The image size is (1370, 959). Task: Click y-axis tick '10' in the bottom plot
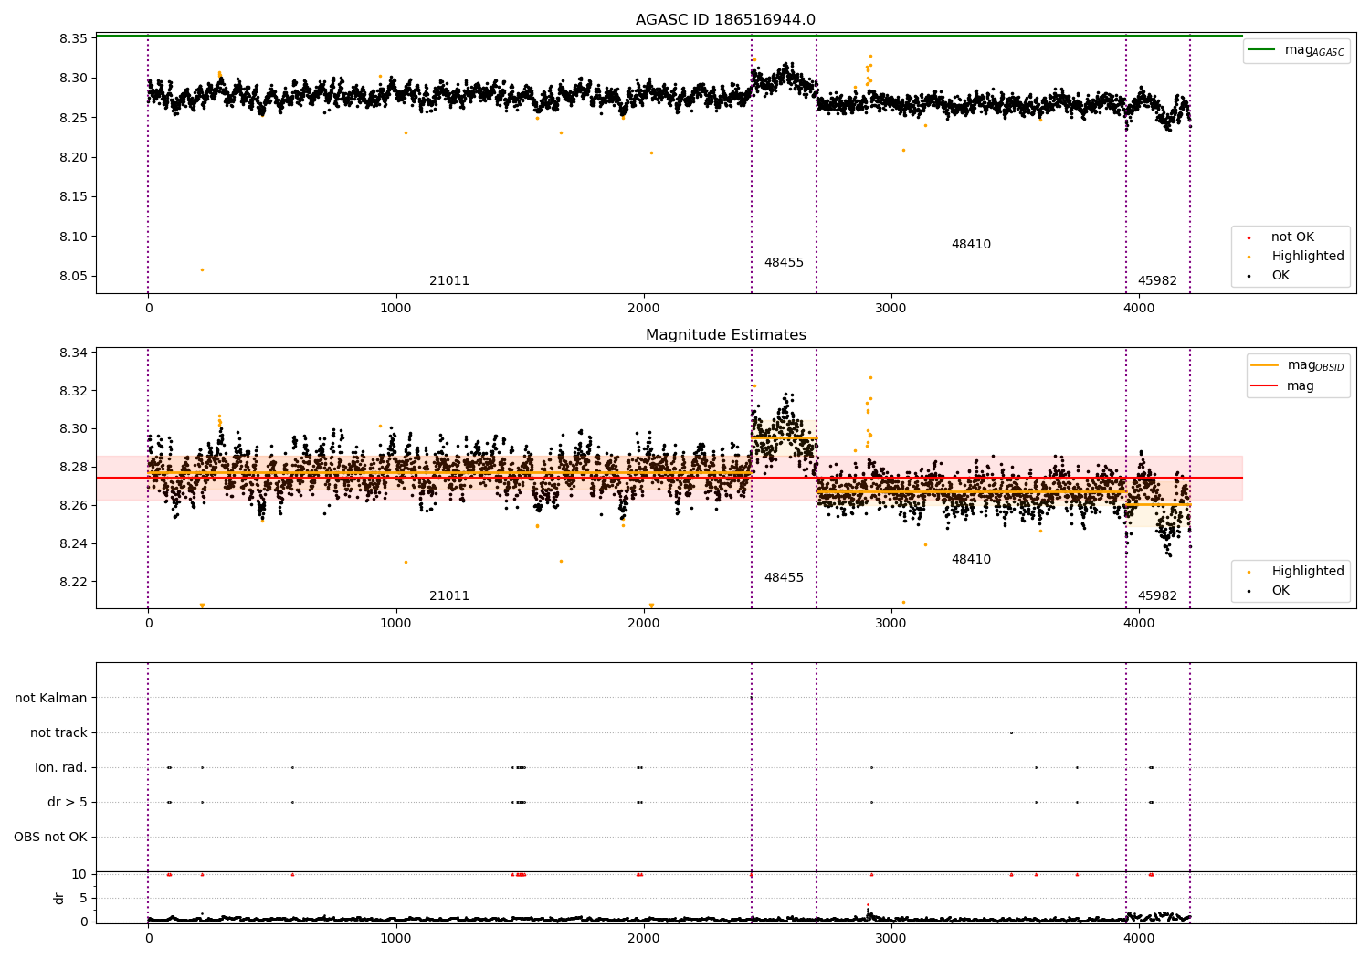coord(79,874)
